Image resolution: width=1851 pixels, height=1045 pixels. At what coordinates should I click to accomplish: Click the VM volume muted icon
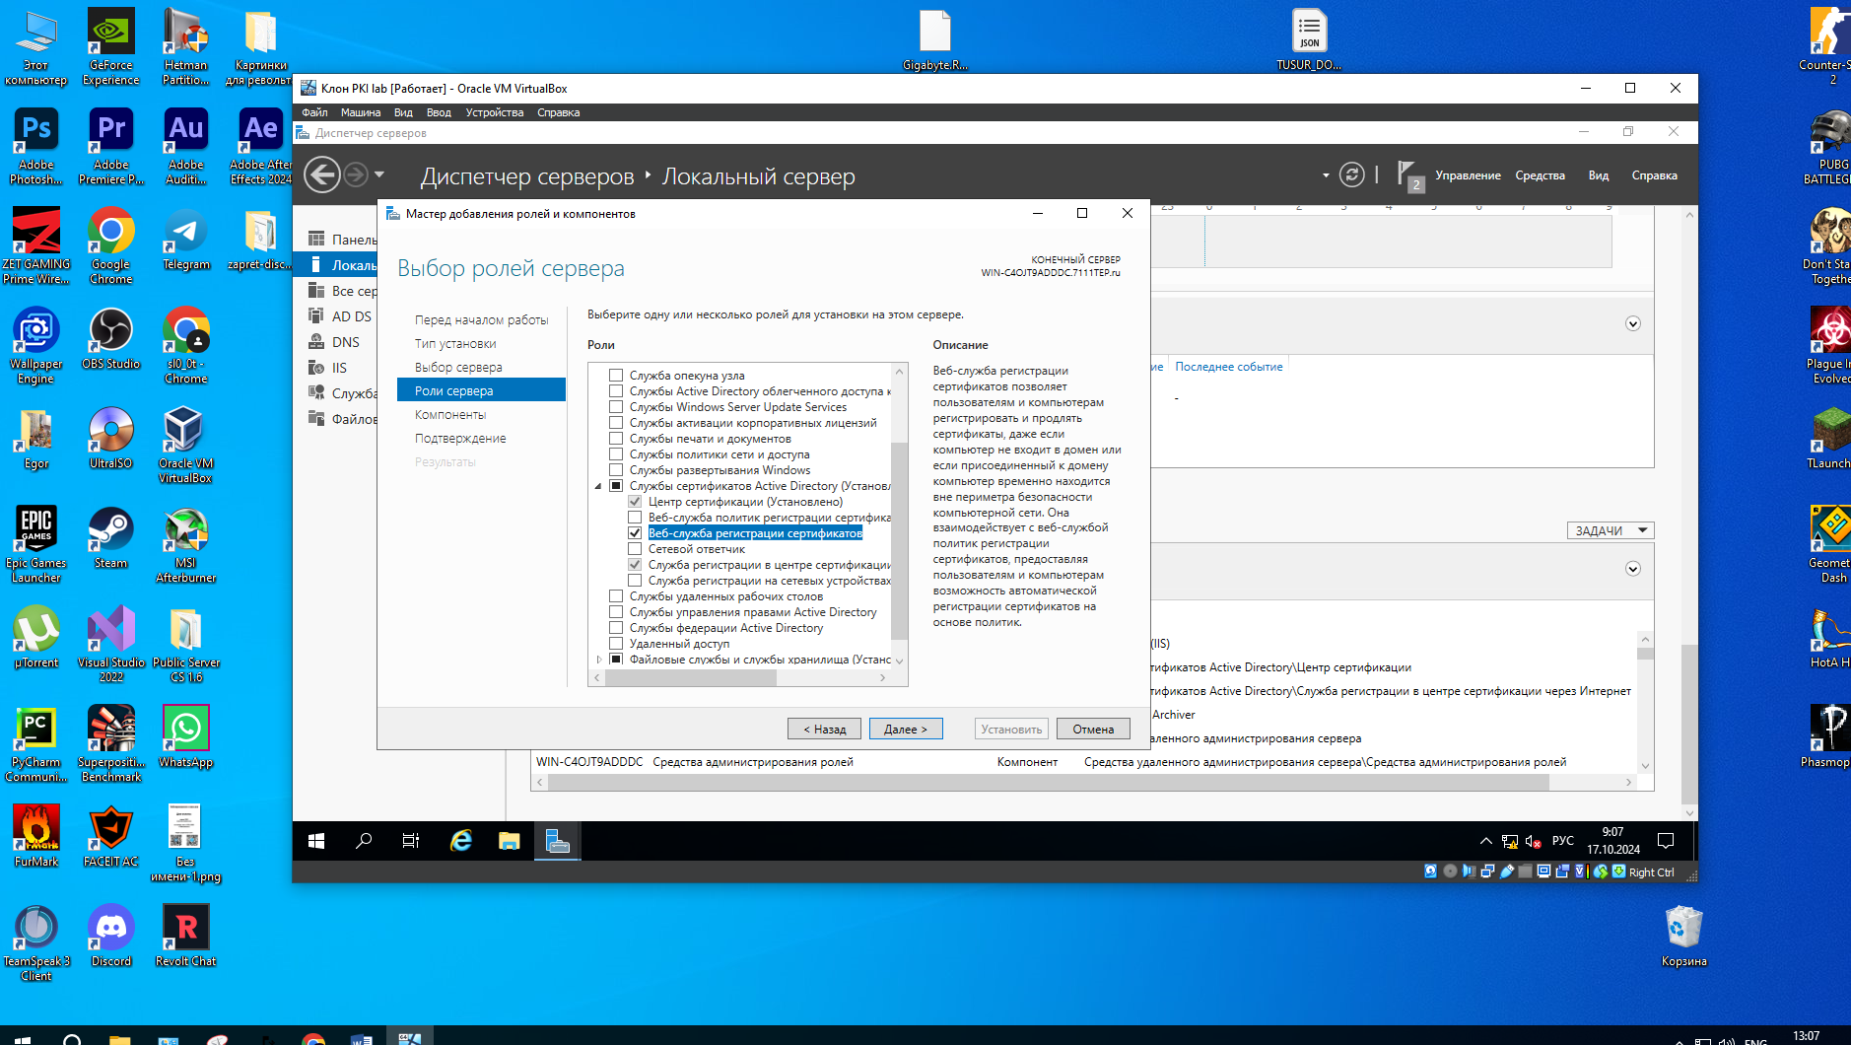click(x=1533, y=841)
